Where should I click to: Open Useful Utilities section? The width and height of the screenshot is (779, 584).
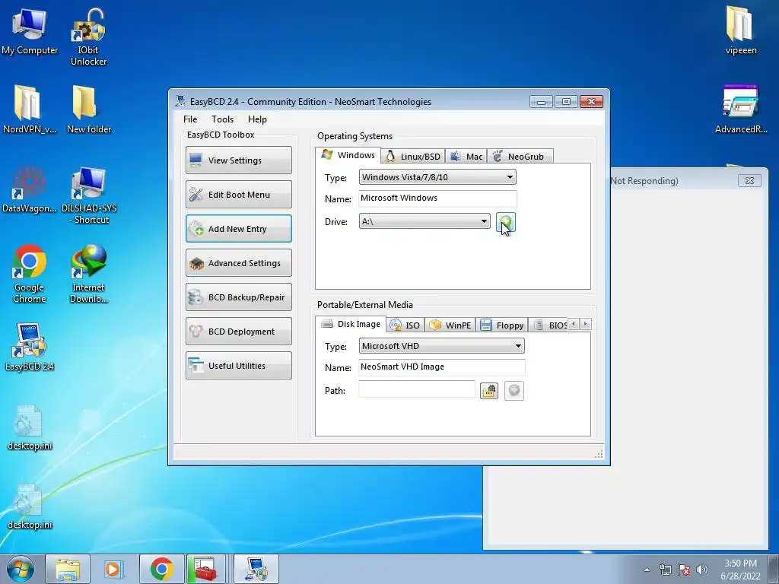click(238, 366)
